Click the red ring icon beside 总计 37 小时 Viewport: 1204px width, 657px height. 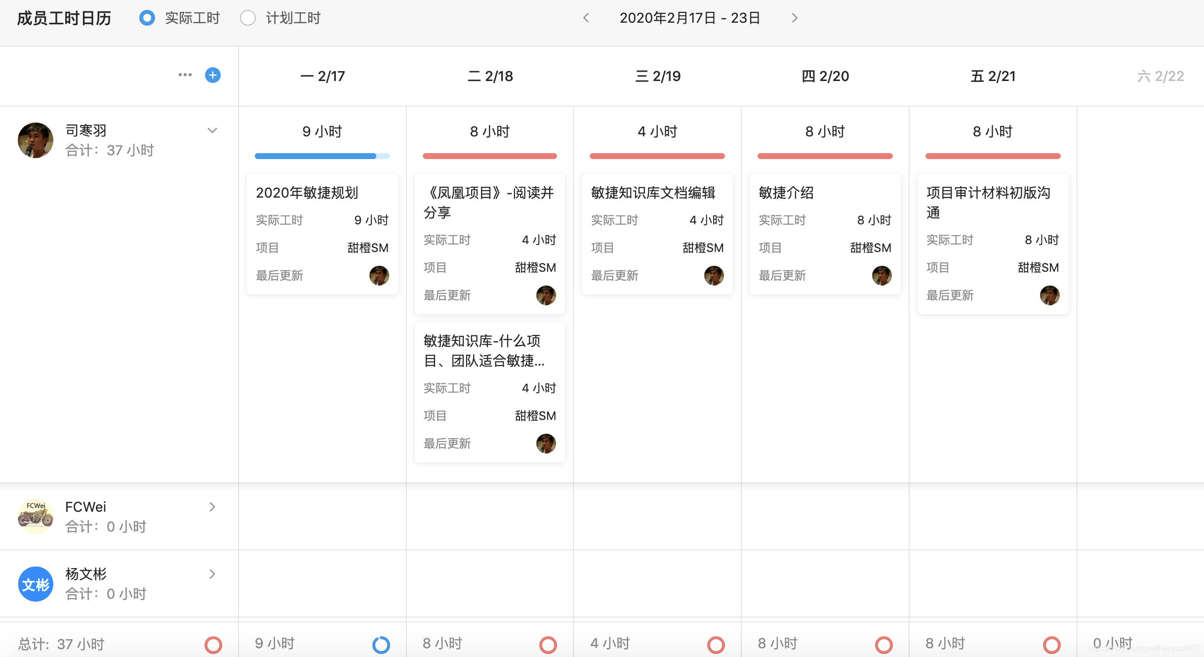[x=213, y=644]
